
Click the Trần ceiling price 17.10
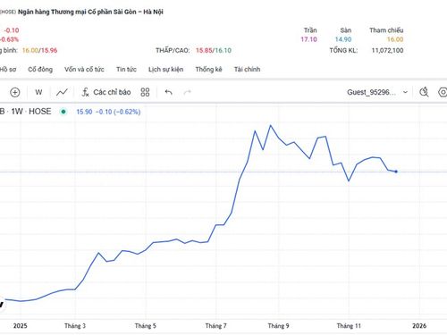(x=308, y=39)
